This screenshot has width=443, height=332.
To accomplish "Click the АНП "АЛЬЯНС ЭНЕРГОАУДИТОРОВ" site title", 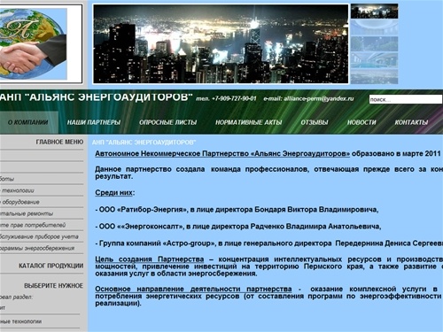I will tap(96, 97).
